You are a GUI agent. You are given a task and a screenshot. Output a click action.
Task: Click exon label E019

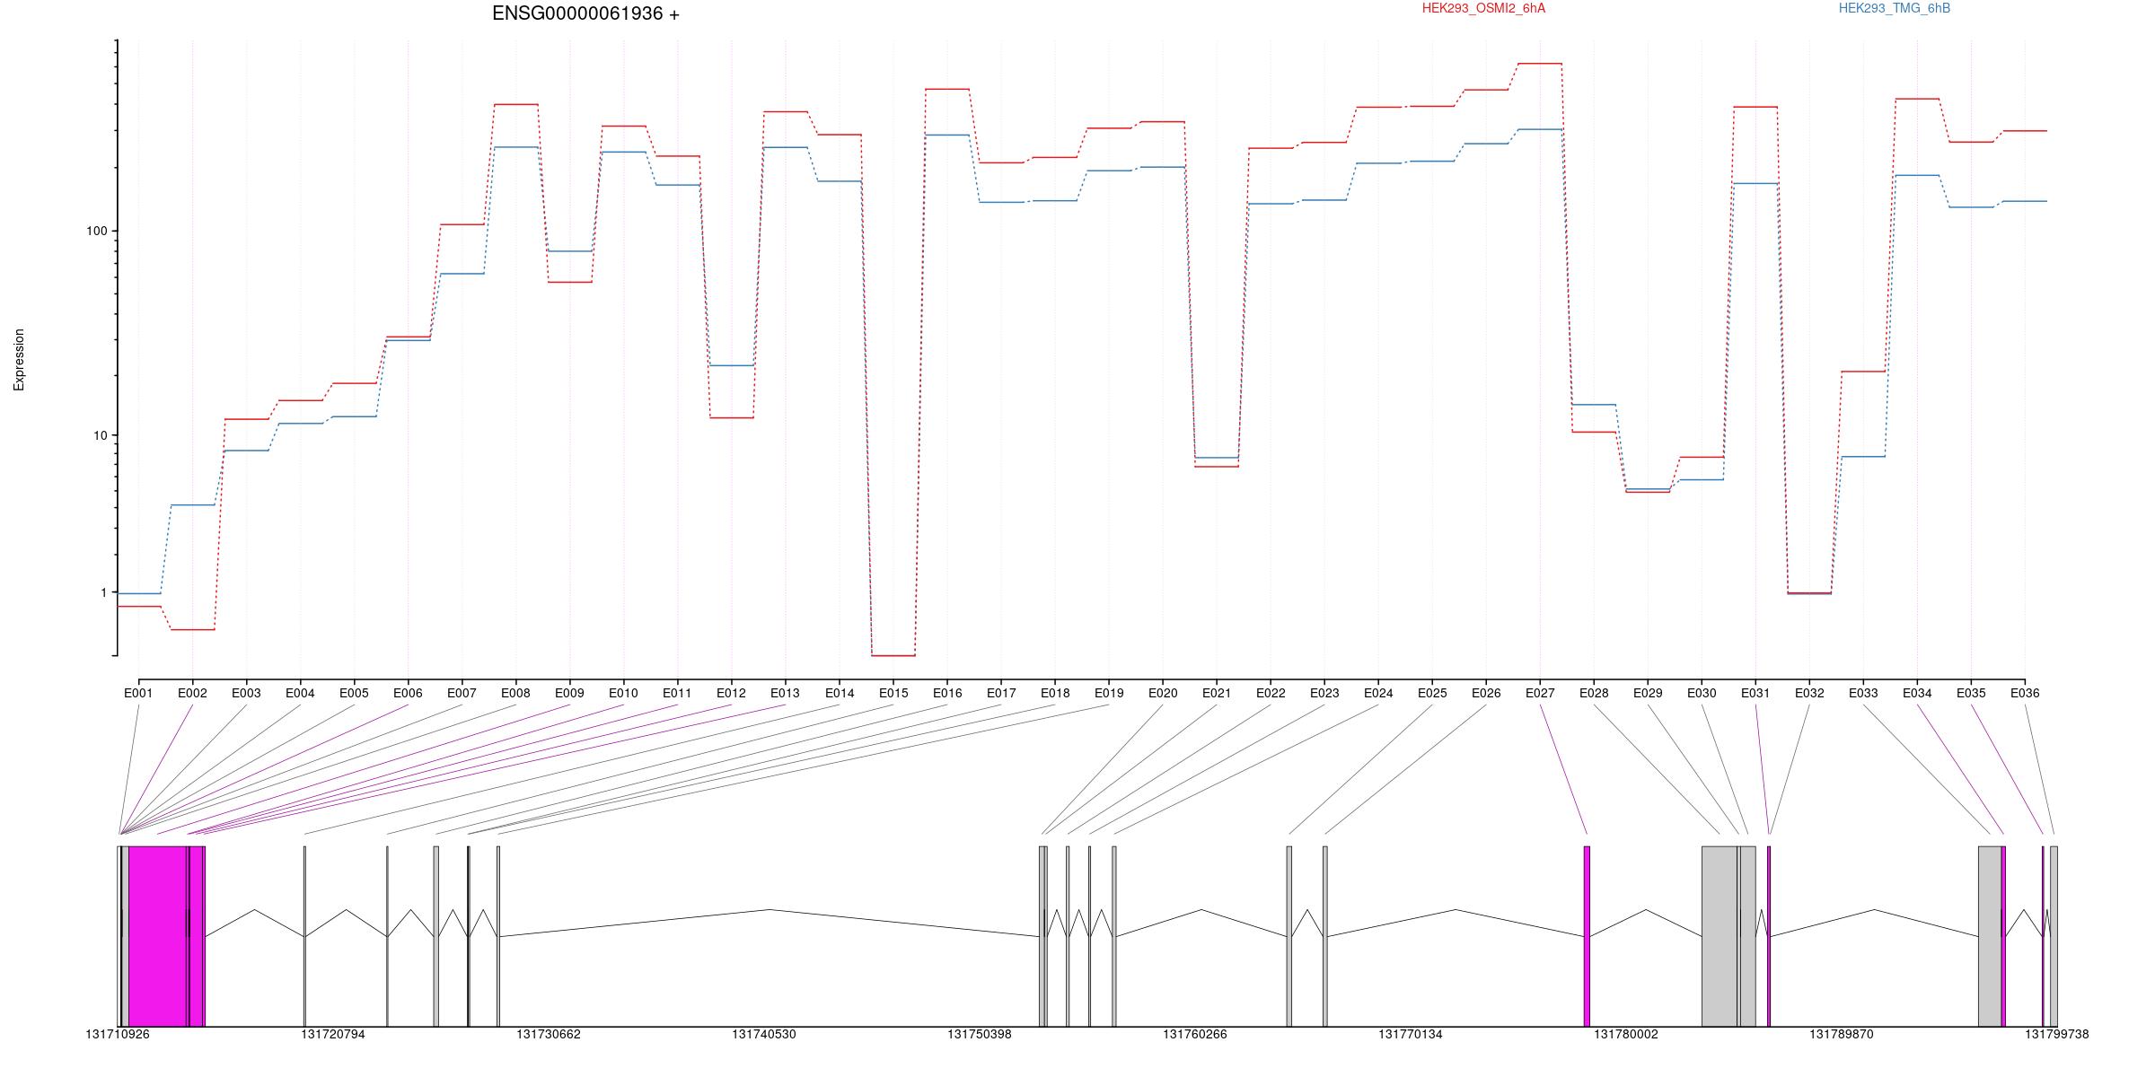(1109, 693)
